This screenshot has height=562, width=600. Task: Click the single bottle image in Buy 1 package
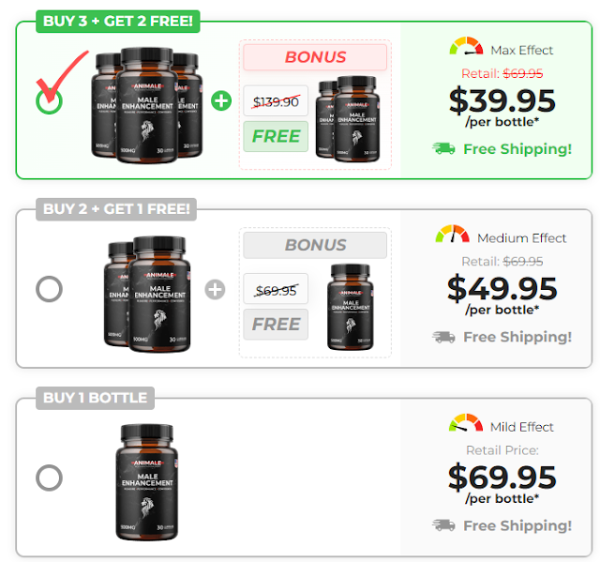point(147,482)
